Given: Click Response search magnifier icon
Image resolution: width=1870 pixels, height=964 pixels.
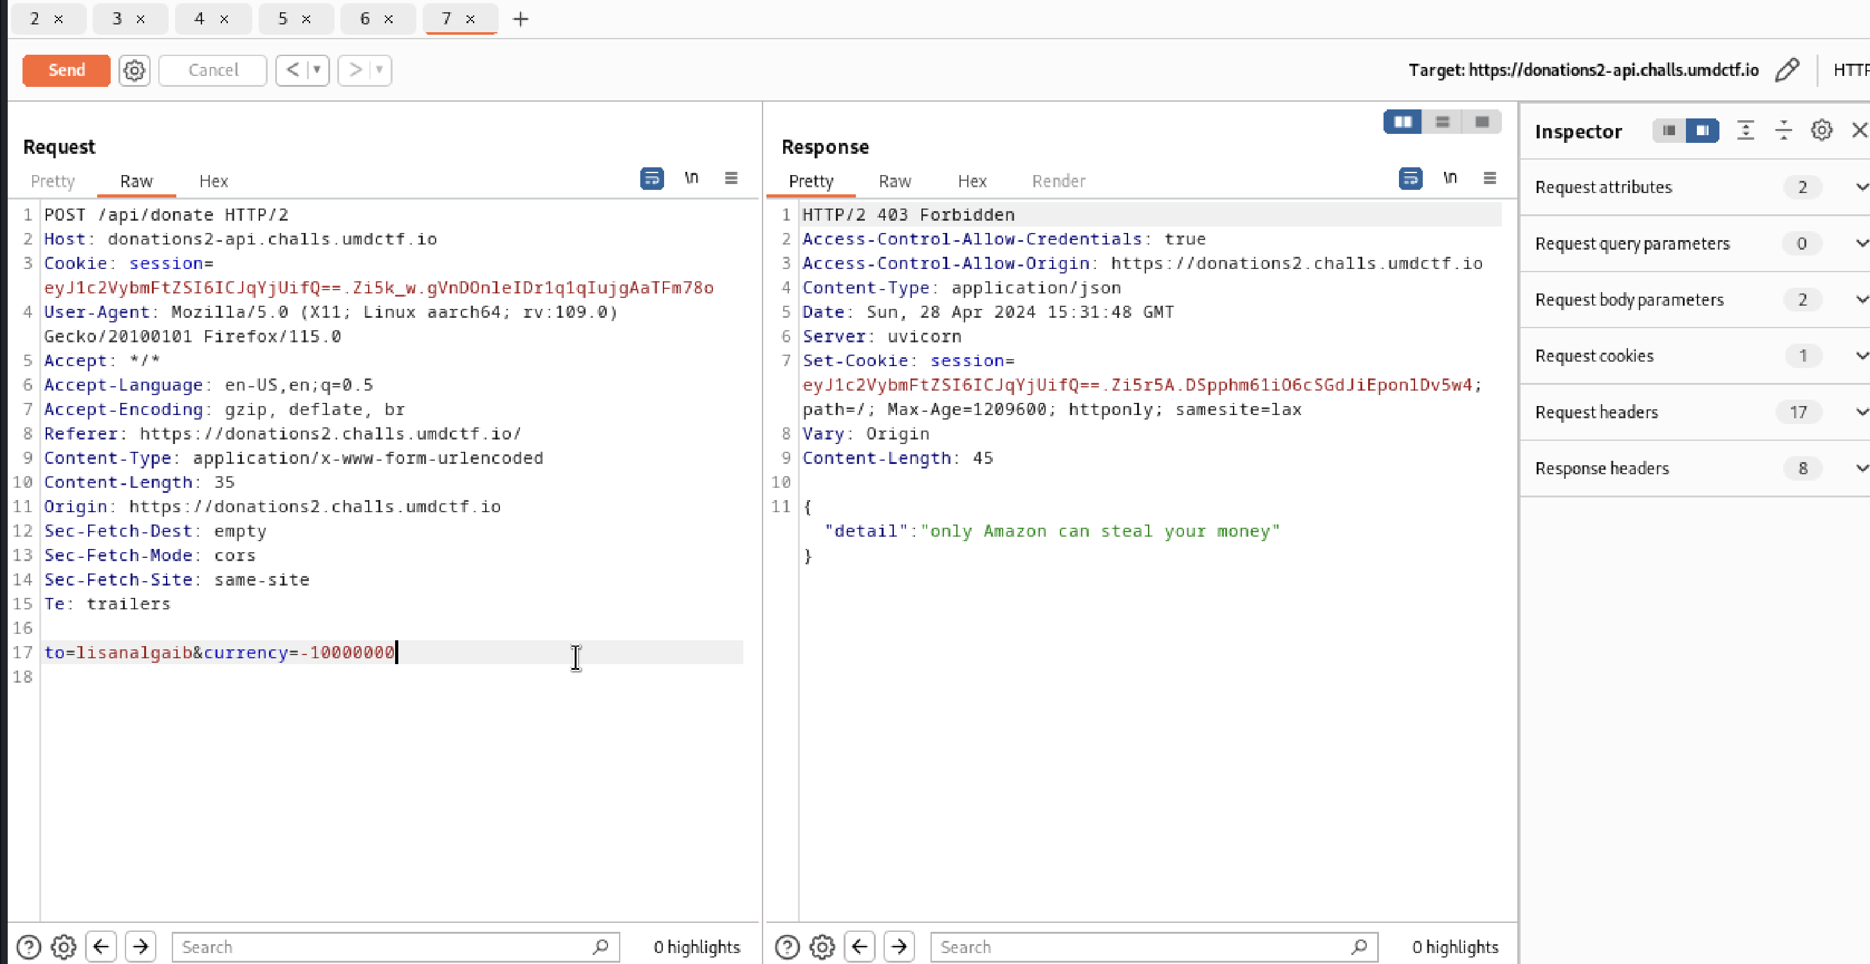Looking at the screenshot, I should tap(1359, 947).
